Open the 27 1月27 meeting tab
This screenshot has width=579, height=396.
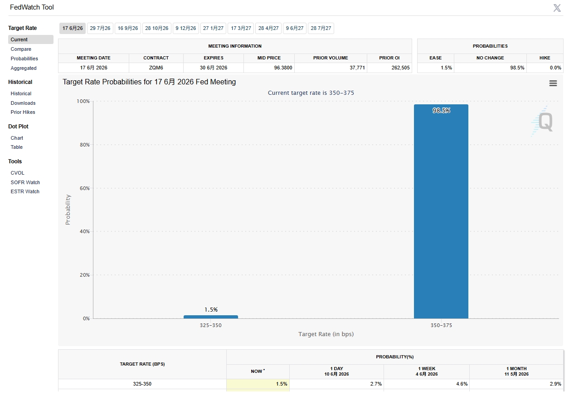213,28
